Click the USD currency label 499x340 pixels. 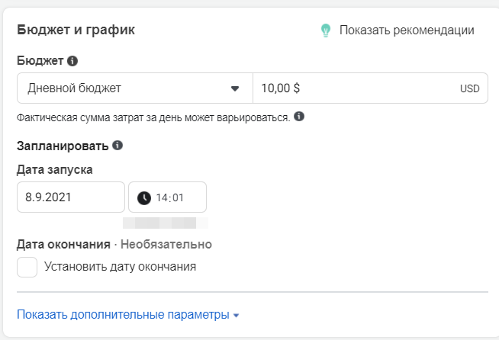point(469,88)
